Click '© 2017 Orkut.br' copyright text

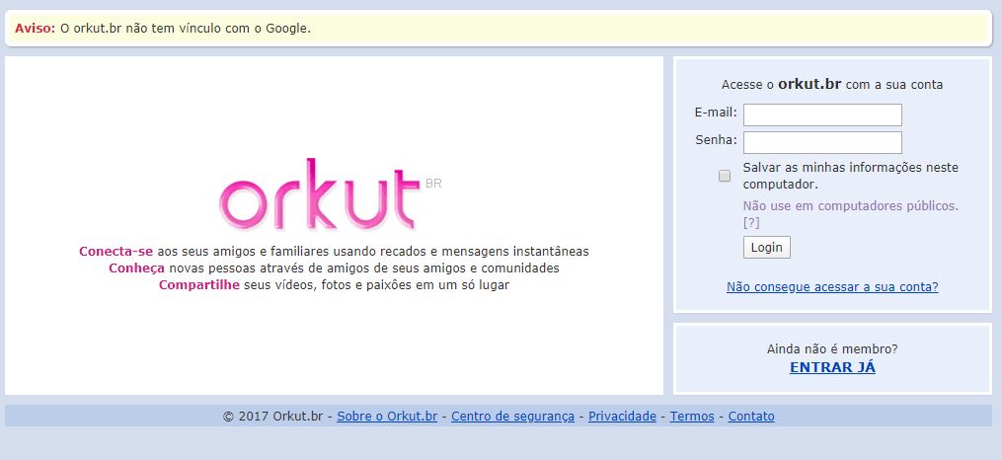pos(273,417)
